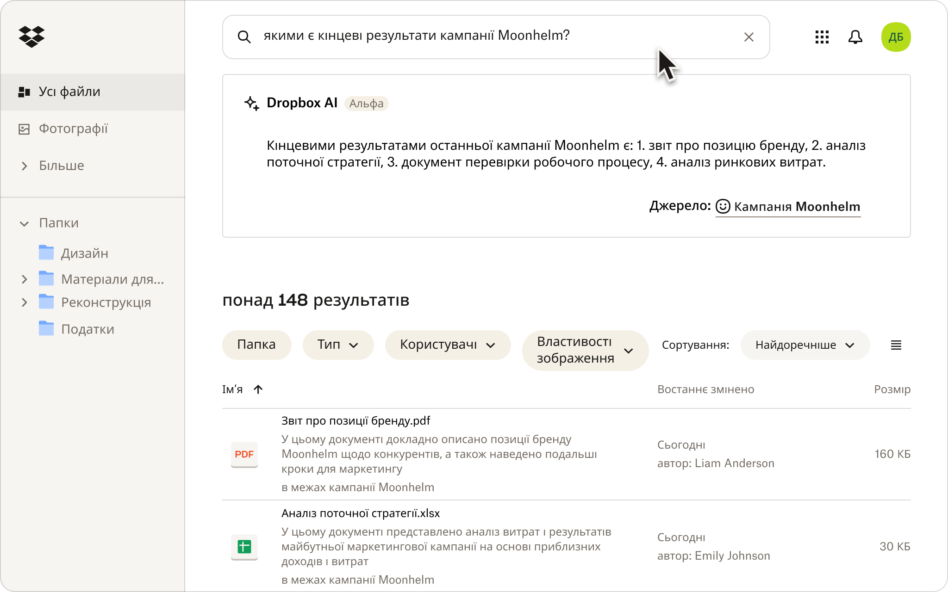Click author Liam Anderson text

point(735,463)
